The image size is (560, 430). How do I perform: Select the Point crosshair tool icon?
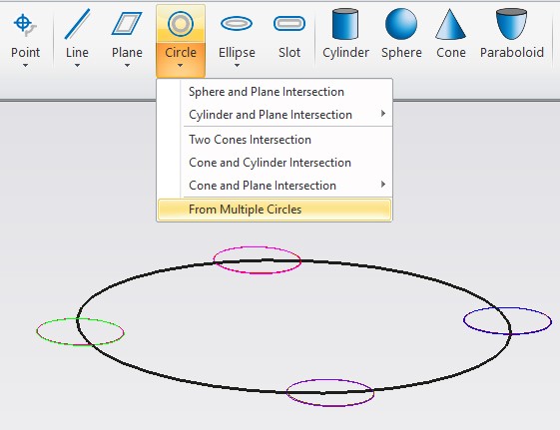pyautogui.click(x=25, y=24)
